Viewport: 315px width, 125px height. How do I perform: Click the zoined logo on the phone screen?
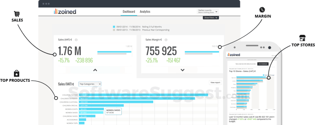[x=234, y=55]
